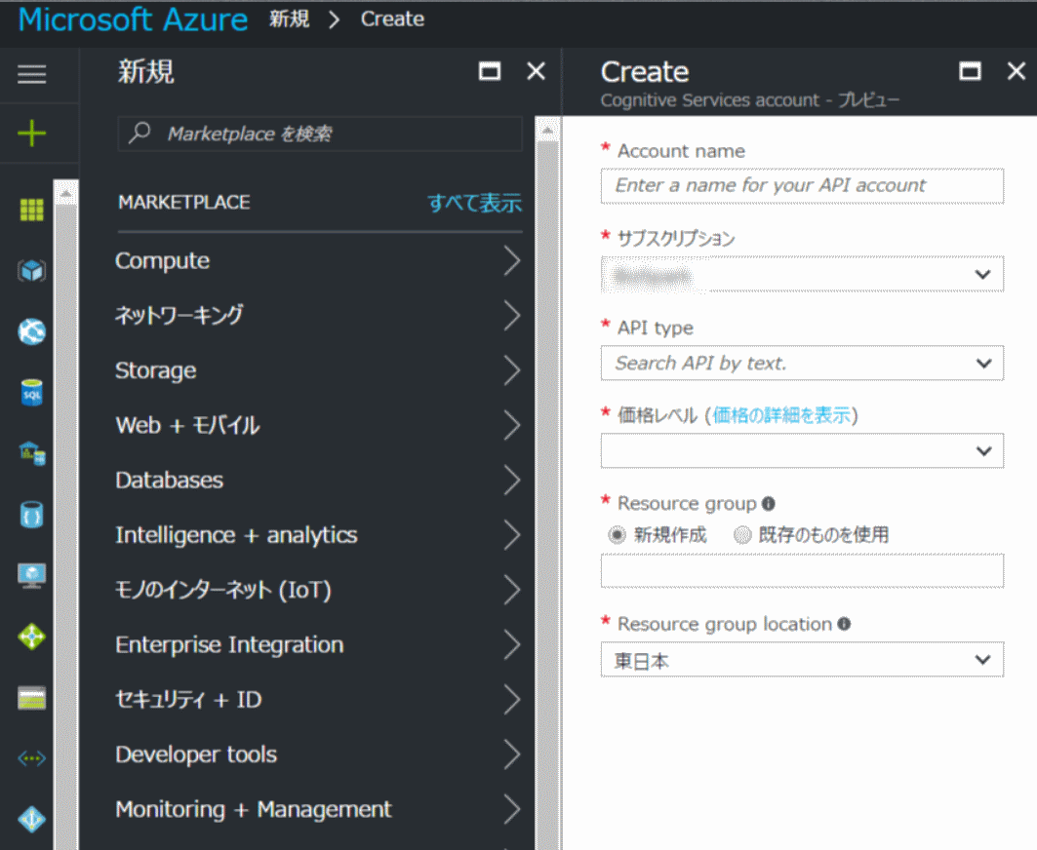Click the SQL databases icon in the sidebar
Image resolution: width=1037 pixels, height=850 pixels.
[x=32, y=392]
